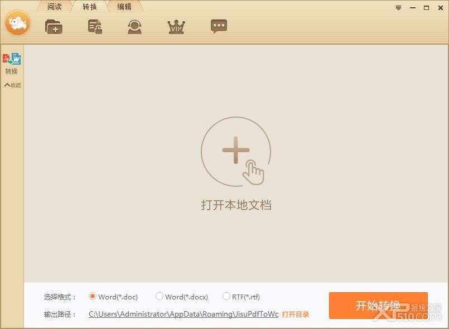Image resolution: width=449 pixels, height=329 pixels.
Task: Click the 打开目录 link
Action: click(x=295, y=315)
